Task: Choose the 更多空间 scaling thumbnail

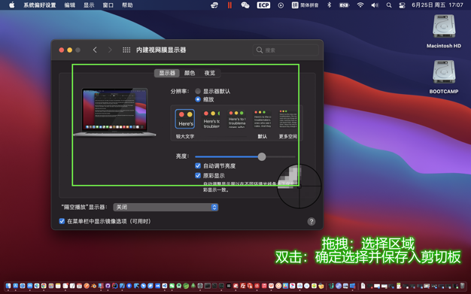Action: coord(288,120)
